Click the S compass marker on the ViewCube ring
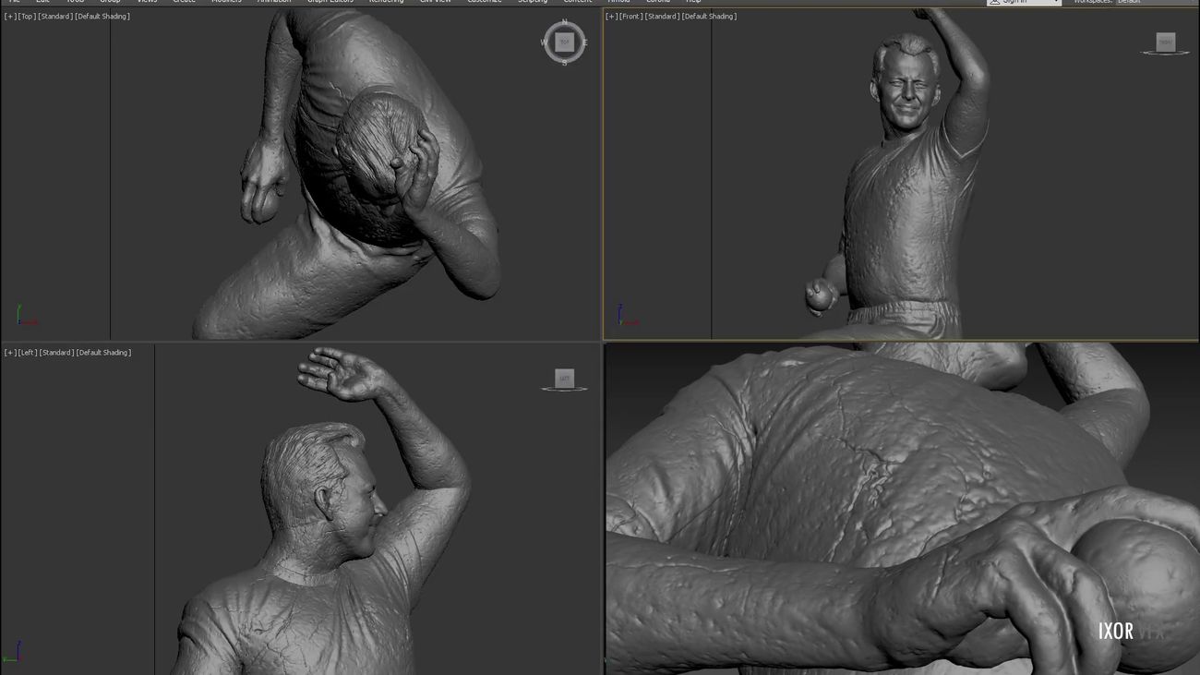This screenshot has height=675, width=1200. [x=564, y=63]
